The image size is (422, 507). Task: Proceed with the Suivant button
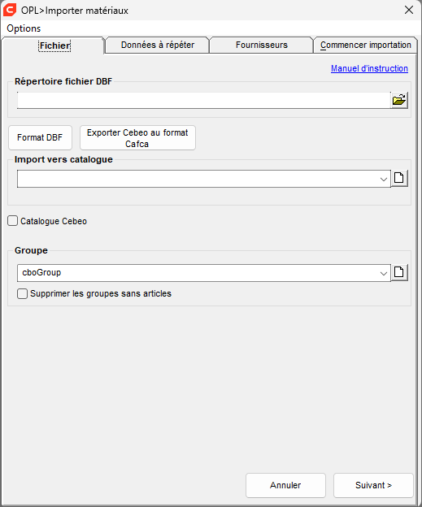coord(373,485)
